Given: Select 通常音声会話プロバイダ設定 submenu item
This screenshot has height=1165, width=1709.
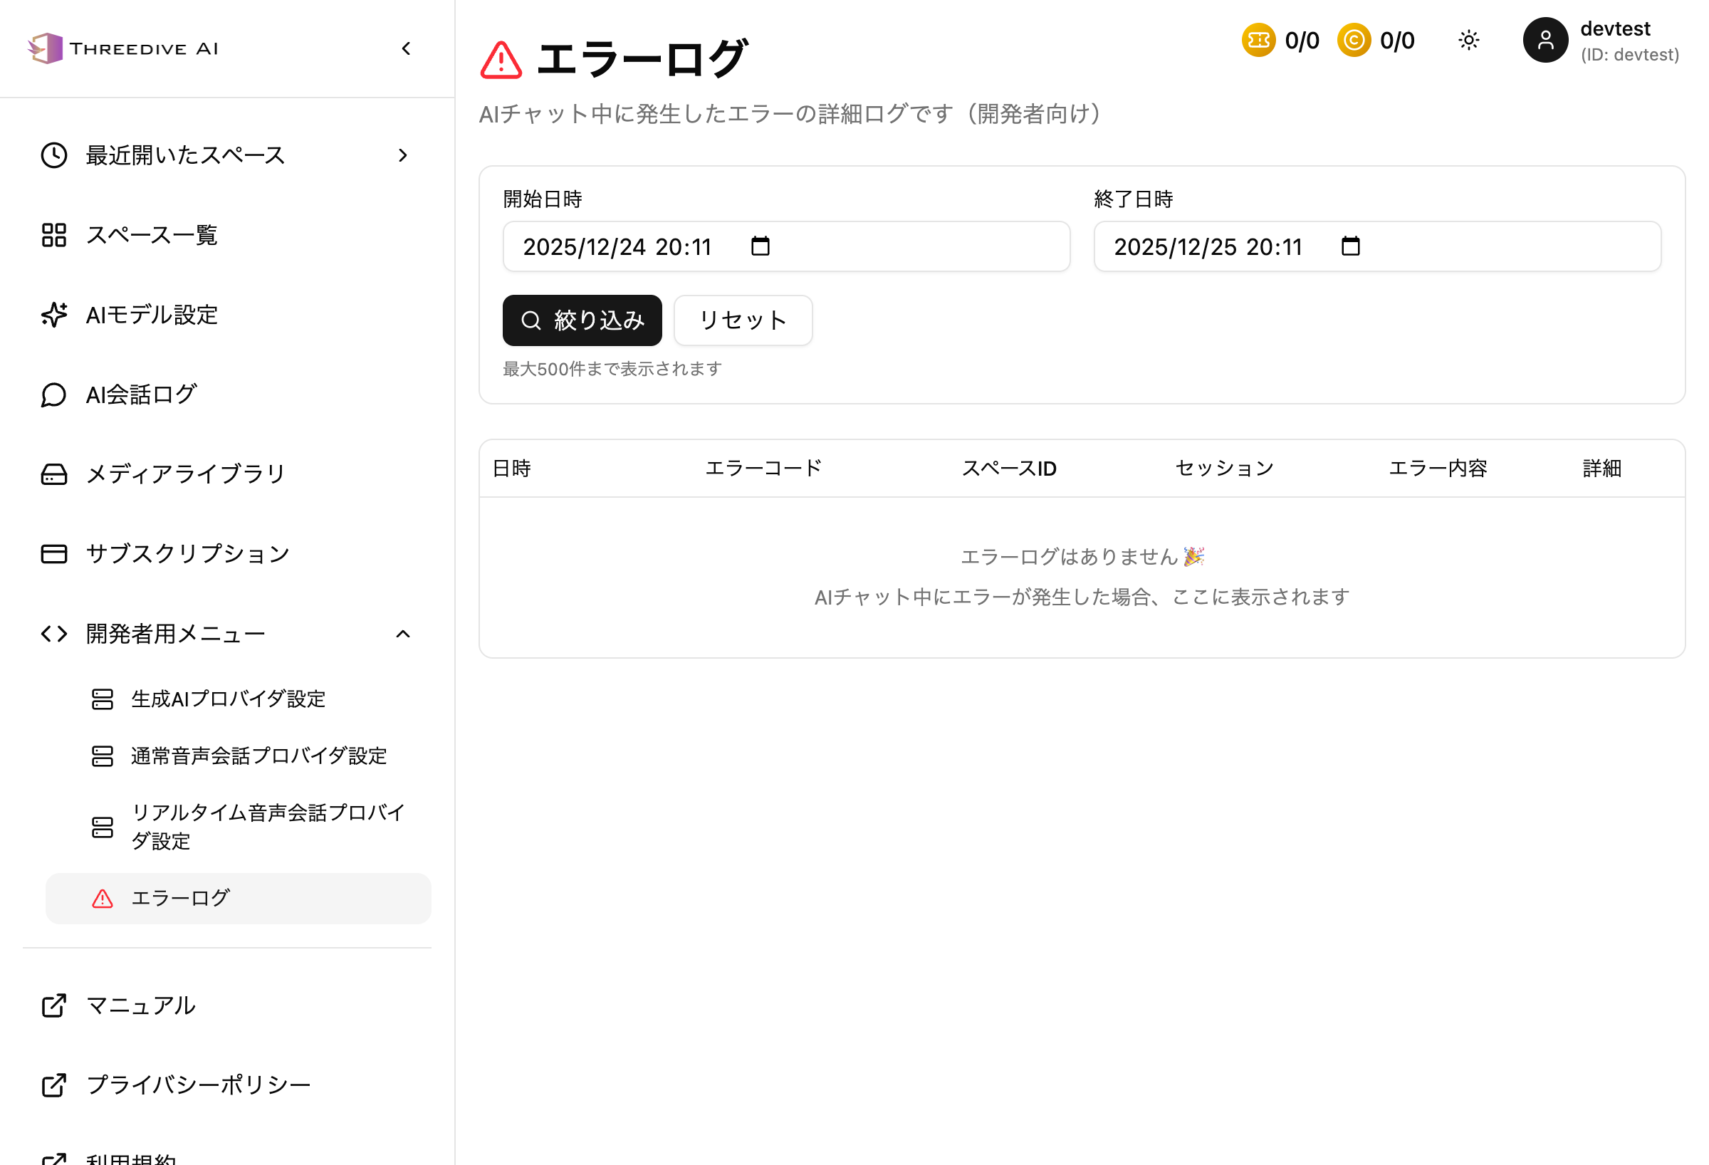Looking at the screenshot, I should tap(239, 756).
